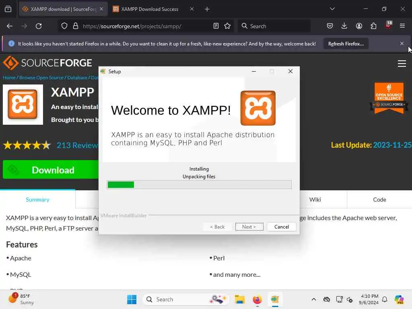The image size is (412, 309).
Task: Click Cancel in the Setup dialog
Action: tap(281, 227)
